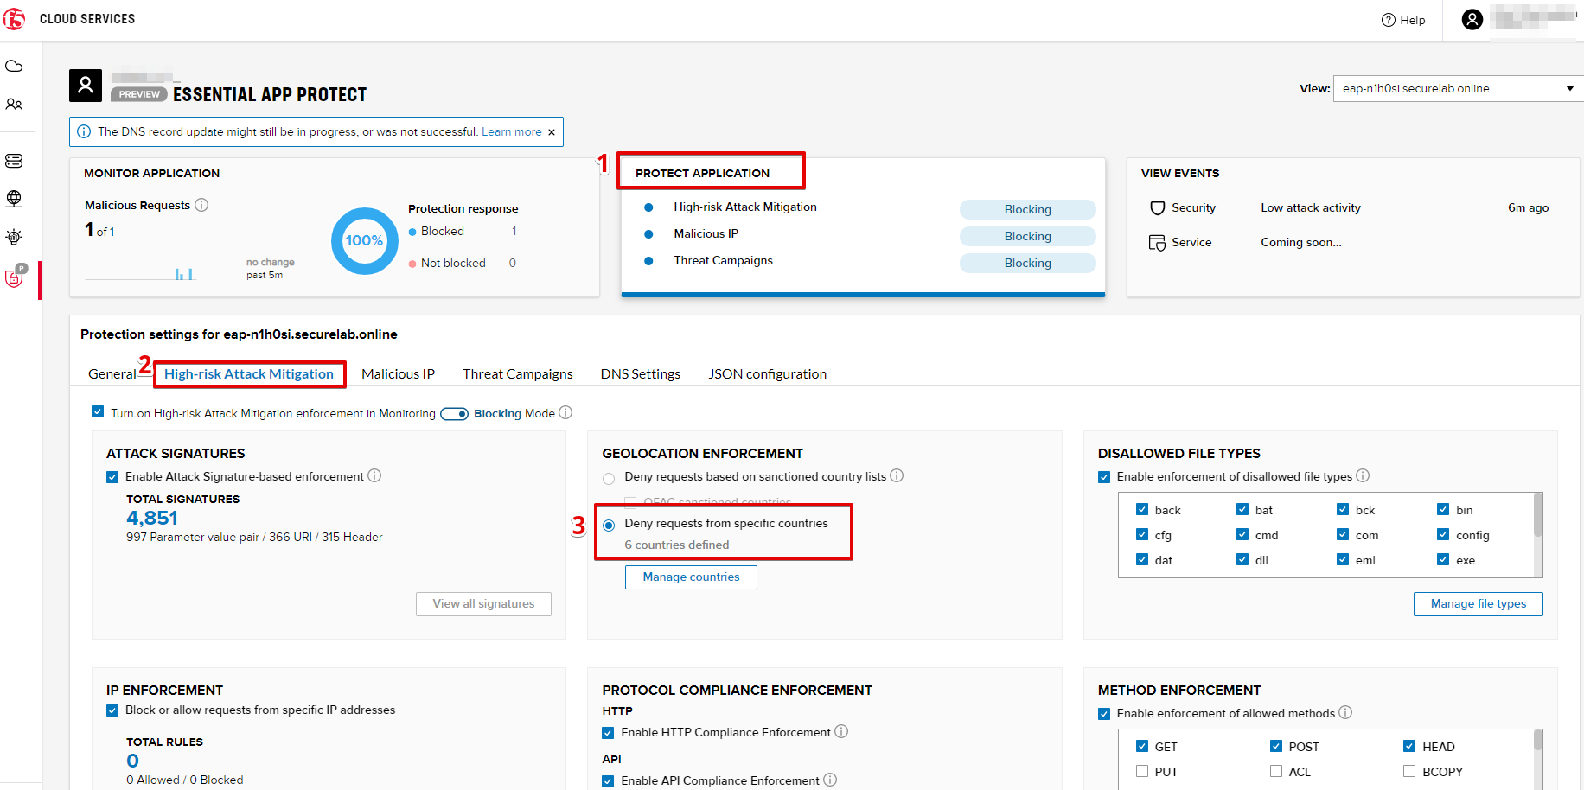Screen dimensions: 1584x790
Task: Uncheck the 'exe' file type
Action: click(1443, 560)
